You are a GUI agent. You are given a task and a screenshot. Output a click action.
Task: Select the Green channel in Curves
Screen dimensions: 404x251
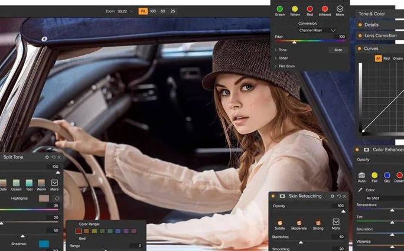click(x=398, y=58)
